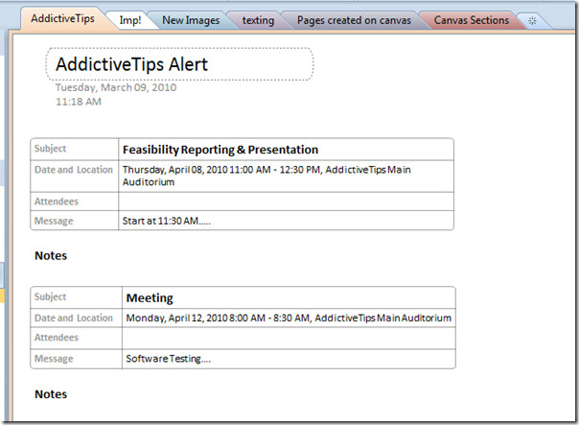This screenshot has width=579, height=425.
Task: Click the Thursday, April 08 date and location cell
Action: point(287,176)
